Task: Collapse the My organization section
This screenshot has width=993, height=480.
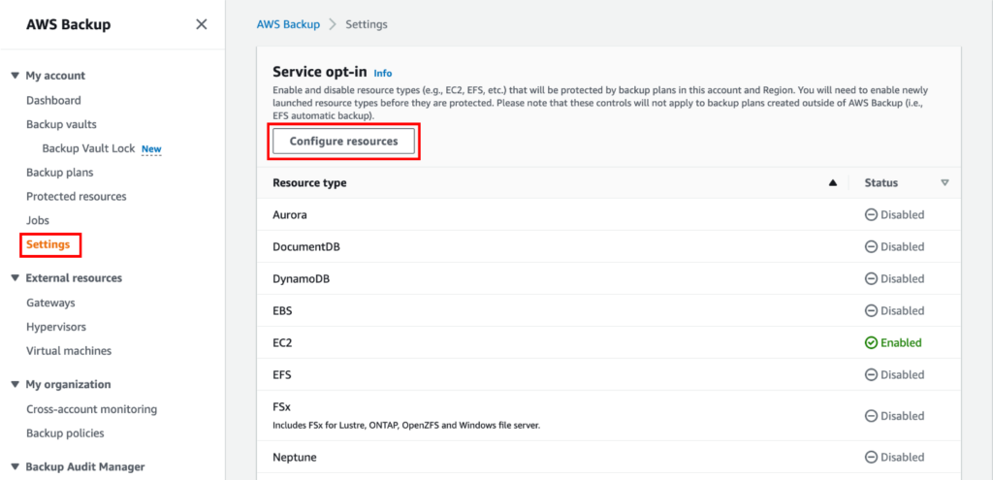Action: pyautogui.click(x=16, y=384)
